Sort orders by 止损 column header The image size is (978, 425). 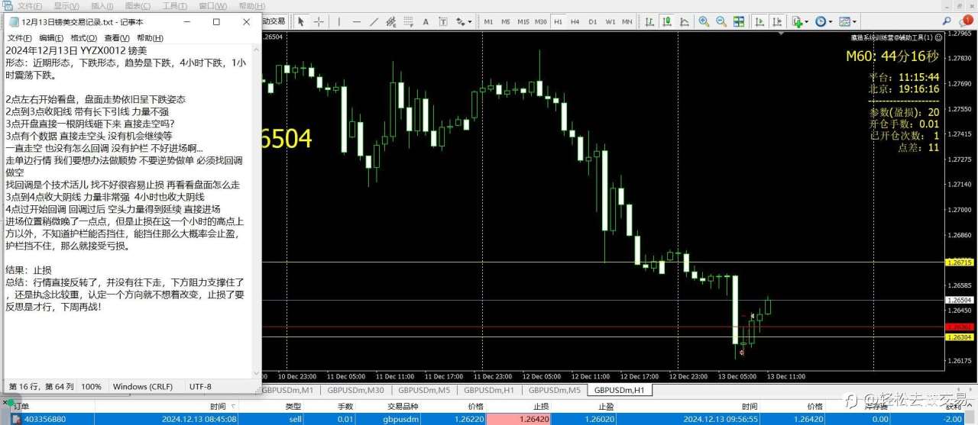(542, 407)
